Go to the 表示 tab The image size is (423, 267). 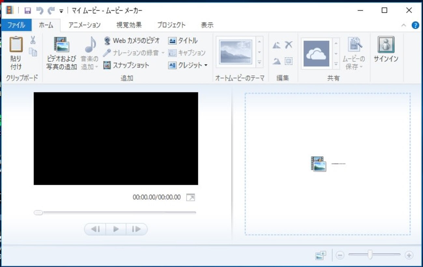click(x=207, y=25)
